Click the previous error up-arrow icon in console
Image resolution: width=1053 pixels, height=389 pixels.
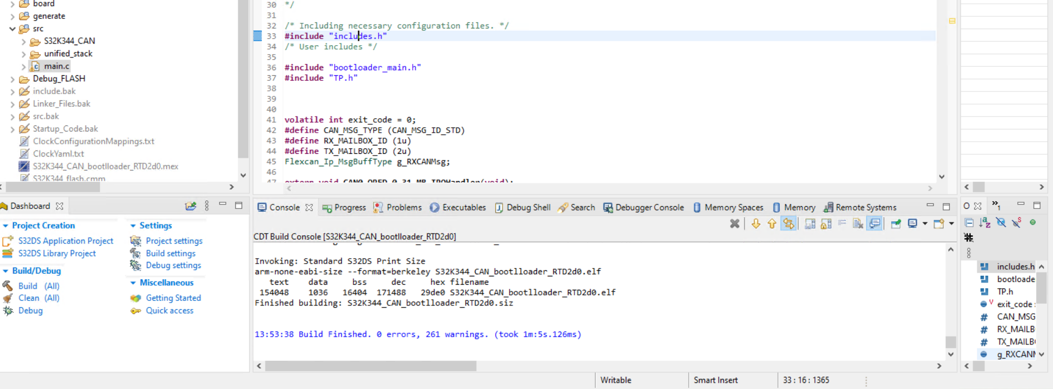click(x=772, y=223)
